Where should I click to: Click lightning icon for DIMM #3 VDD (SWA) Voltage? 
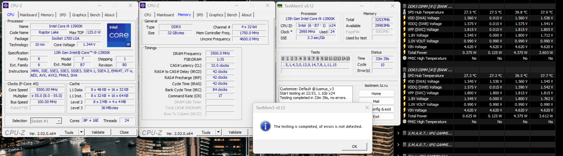pos(405,81)
